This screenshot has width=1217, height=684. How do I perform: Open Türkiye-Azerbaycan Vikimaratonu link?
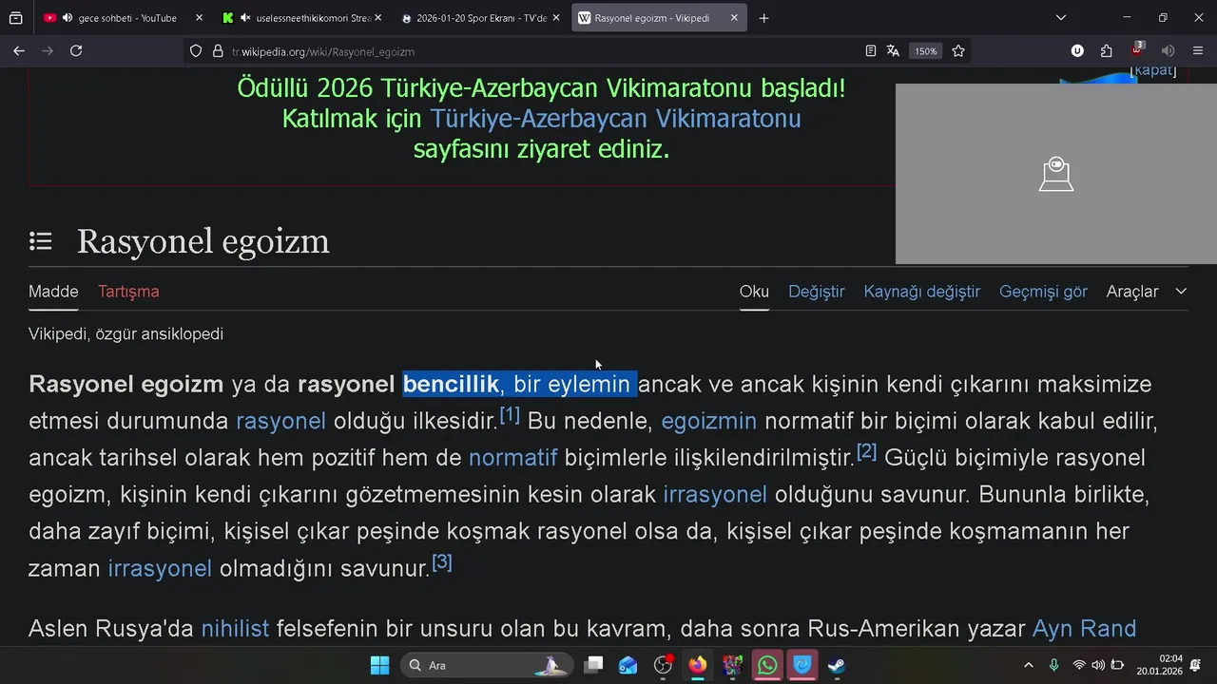pos(615,119)
